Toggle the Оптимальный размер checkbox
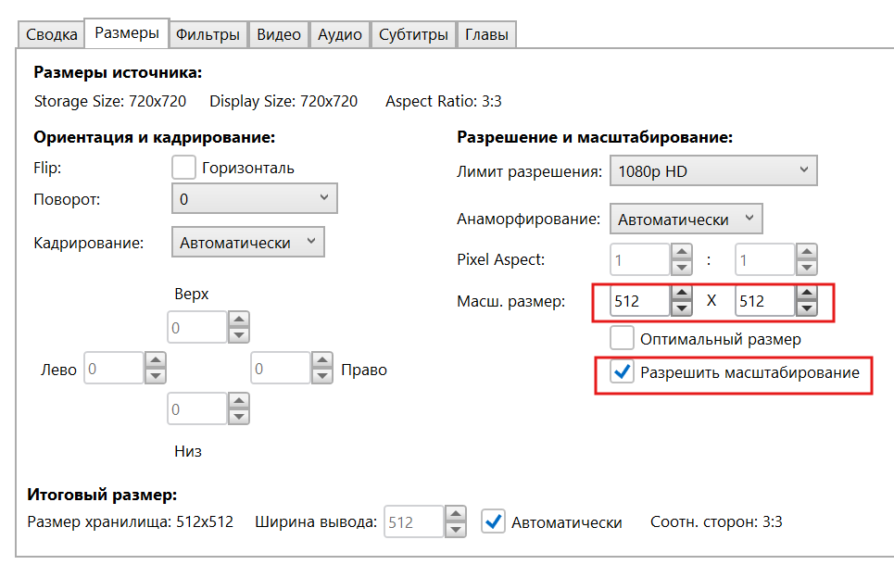Viewport: 894px width, 565px height. point(622,338)
